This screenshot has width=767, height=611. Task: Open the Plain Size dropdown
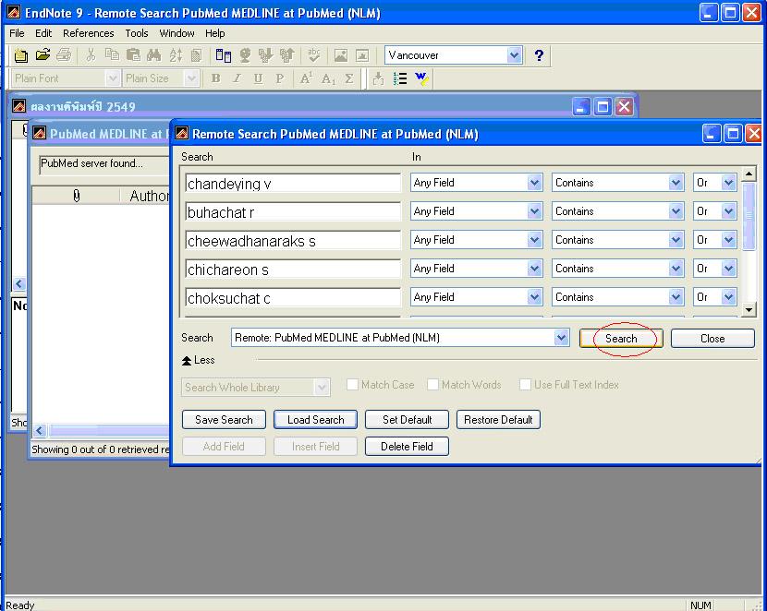point(190,78)
